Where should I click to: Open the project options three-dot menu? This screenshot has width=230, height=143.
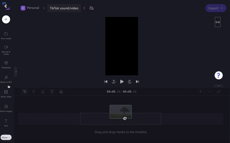[84, 8]
